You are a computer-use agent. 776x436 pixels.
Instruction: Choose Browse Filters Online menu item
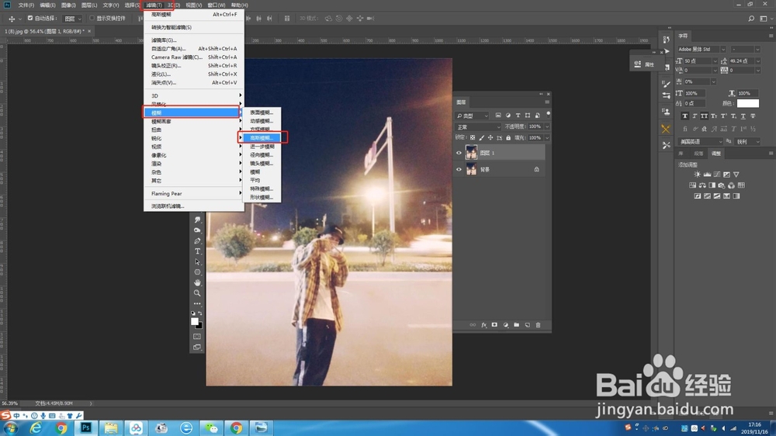tap(194, 206)
